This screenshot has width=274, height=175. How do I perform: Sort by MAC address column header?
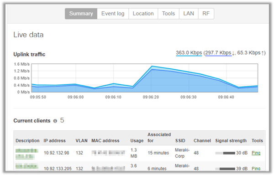click(x=105, y=141)
